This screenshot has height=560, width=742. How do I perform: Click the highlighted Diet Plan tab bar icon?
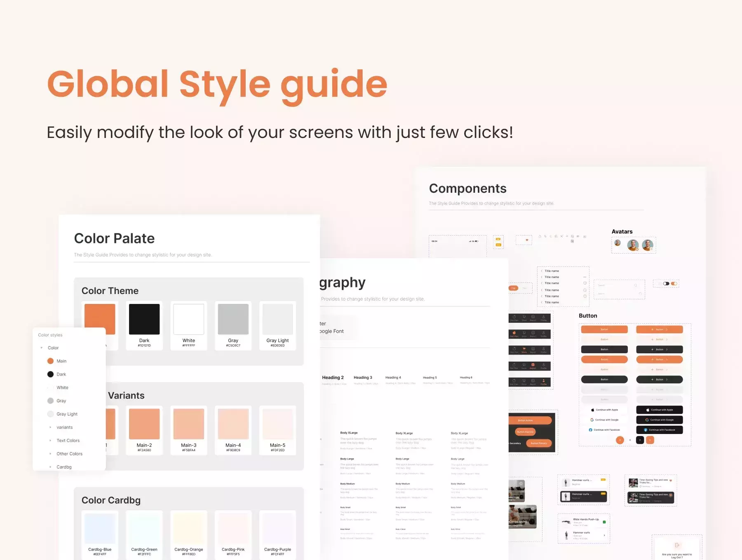point(514,333)
